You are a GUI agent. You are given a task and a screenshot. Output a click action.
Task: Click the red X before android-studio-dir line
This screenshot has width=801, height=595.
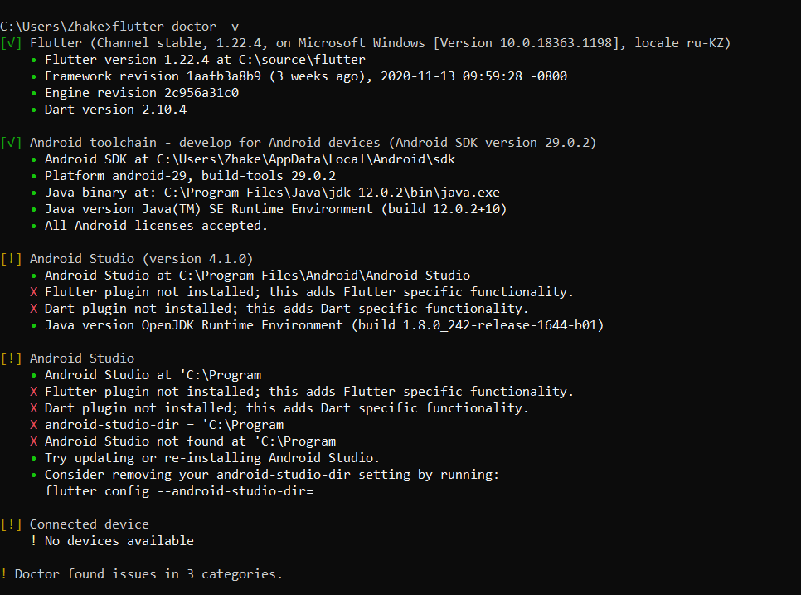coord(34,425)
